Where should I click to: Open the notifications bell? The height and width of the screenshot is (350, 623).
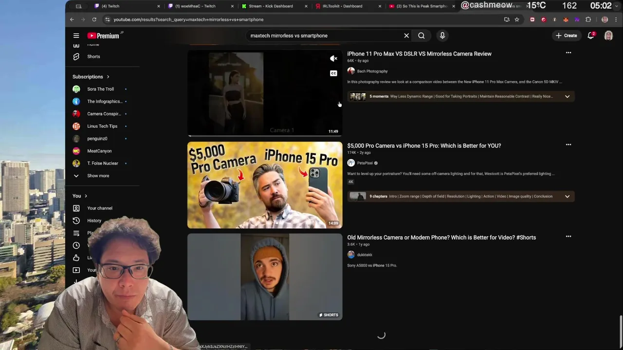pos(591,35)
